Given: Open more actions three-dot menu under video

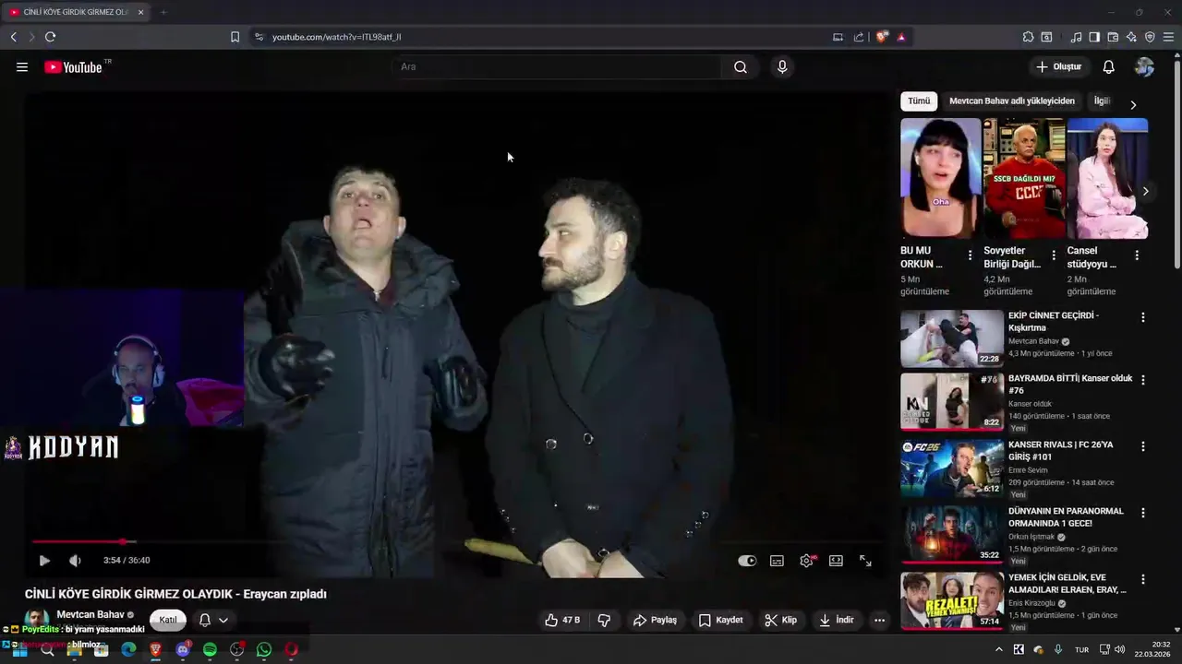Looking at the screenshot, I should (879, 621).
